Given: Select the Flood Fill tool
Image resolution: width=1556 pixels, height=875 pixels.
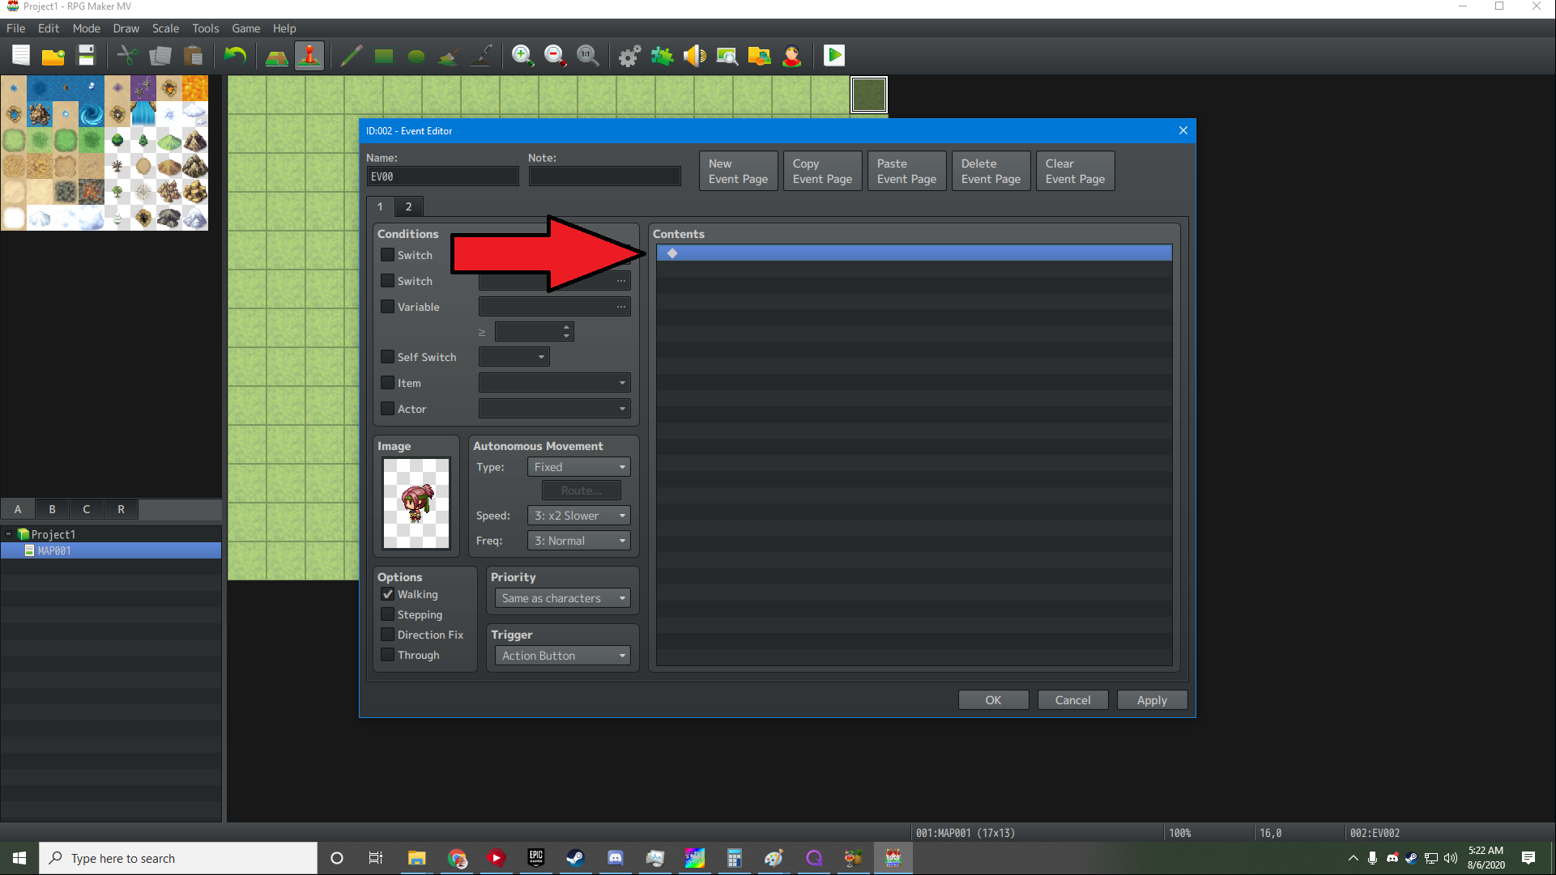Looking at the screenshot, I should click(x=448, y=56).
